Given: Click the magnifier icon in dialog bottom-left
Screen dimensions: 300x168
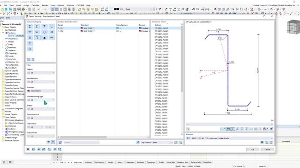Looking at the screenshot, I should tap(28, 149).
